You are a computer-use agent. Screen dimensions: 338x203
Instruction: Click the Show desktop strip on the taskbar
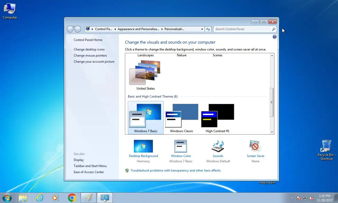[336, 198]
